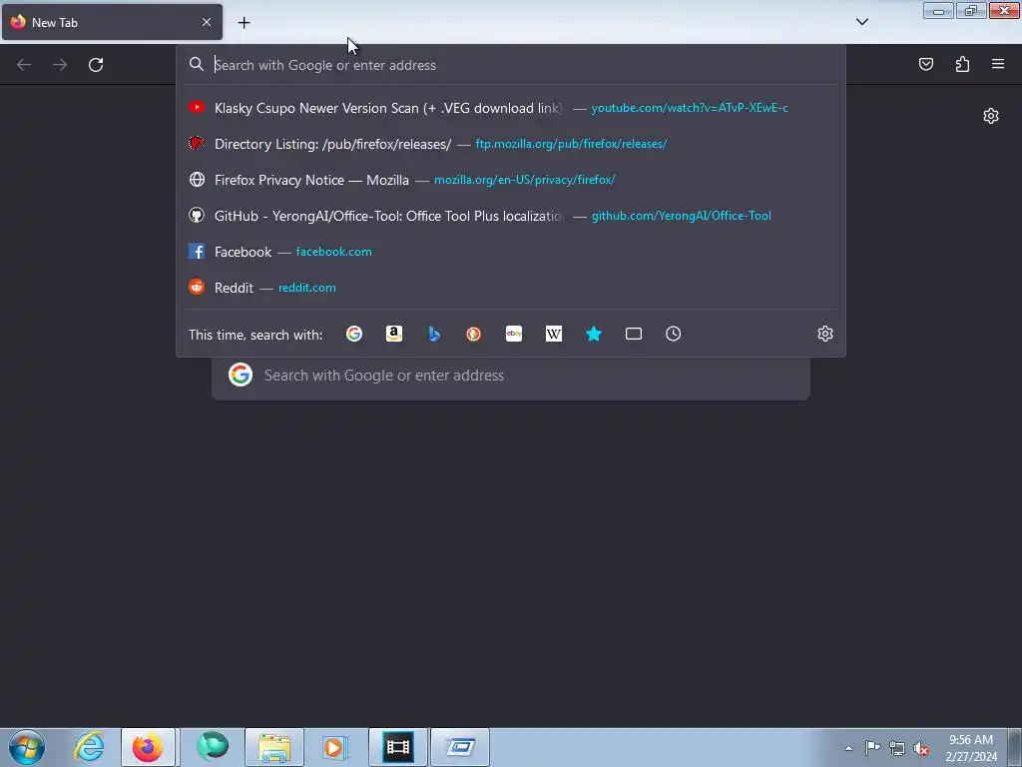The width and height of the screenshot is (1022, 767).
Task: Open Windows Explorer folder in taskbar
Action: click(x=274, y=747)
